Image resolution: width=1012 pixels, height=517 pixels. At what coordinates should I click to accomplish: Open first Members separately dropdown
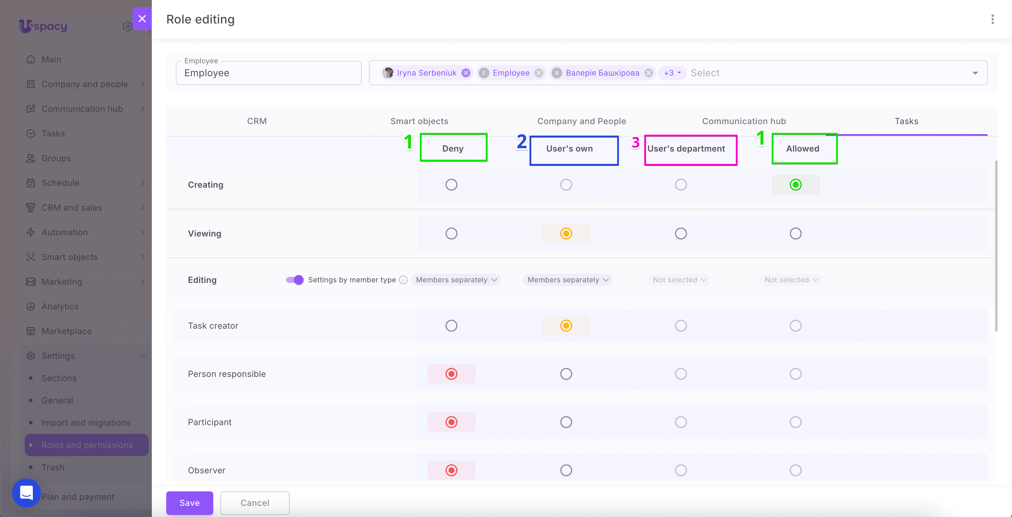point(456,280)
